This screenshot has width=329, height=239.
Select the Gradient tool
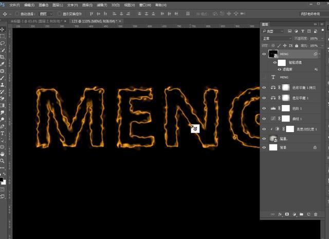coord(2,105)
